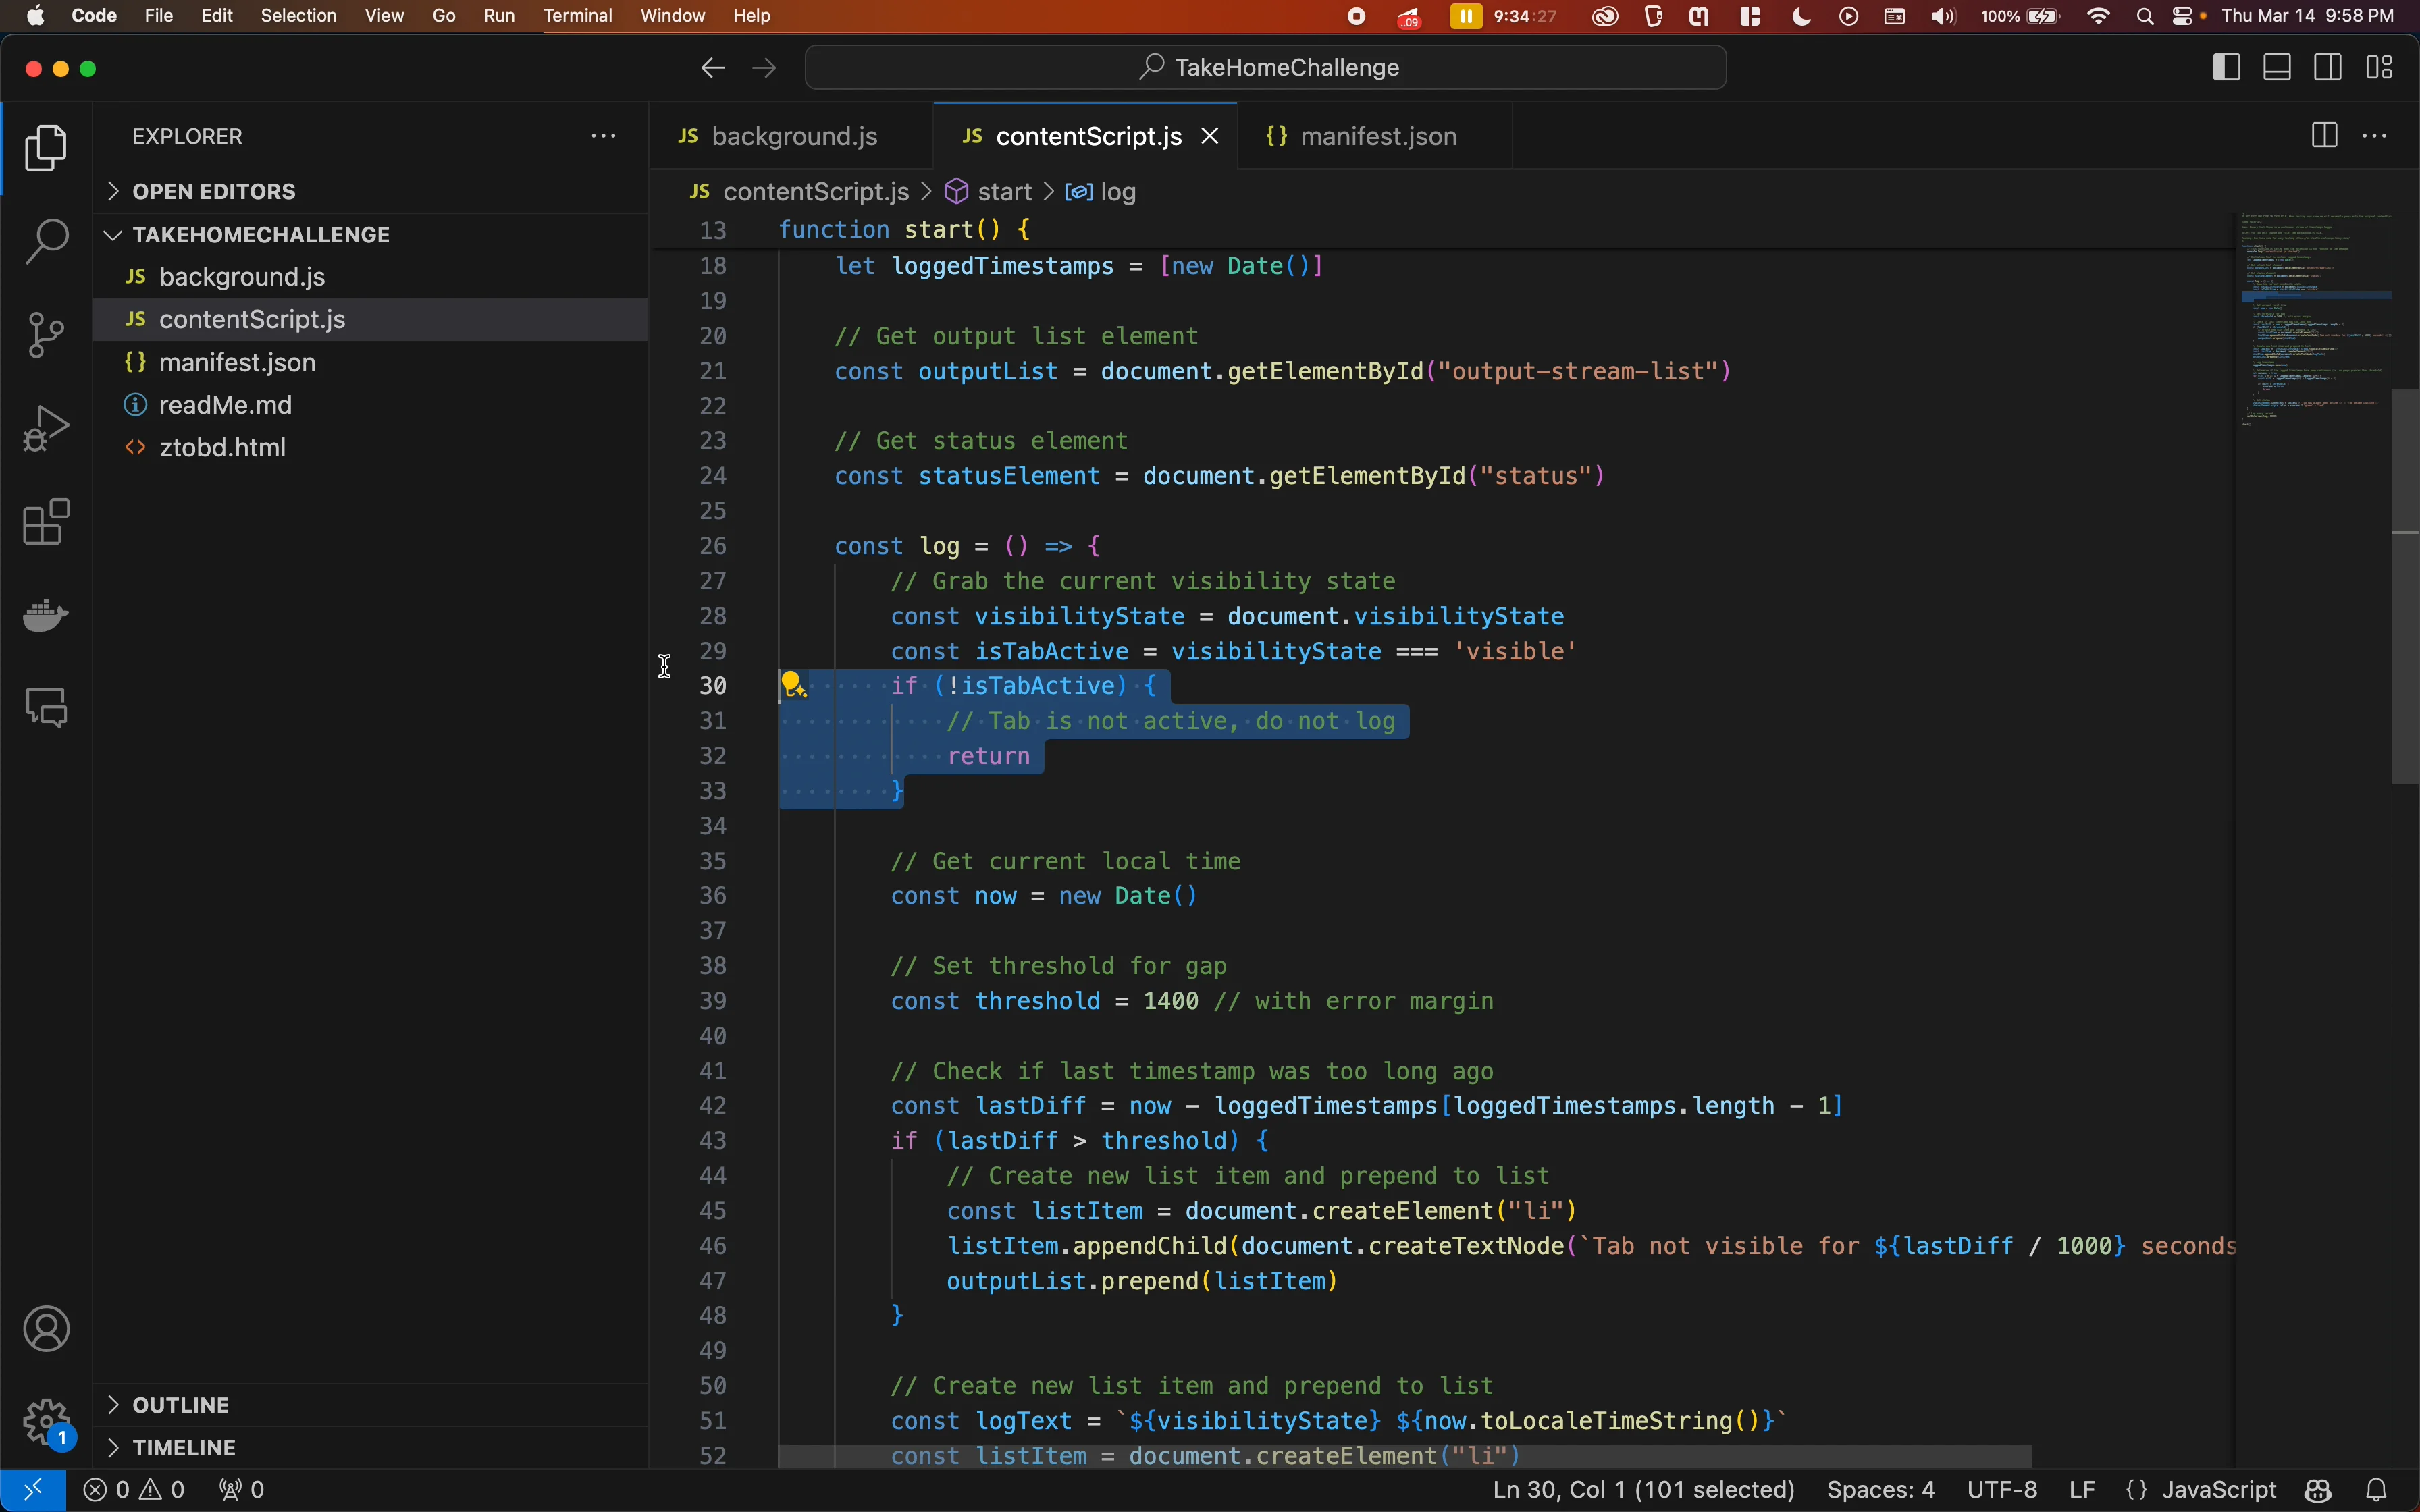Open macOS Spotlight search icon
Screen dimensions: 2420x1512
click(x=2144, y=16)
